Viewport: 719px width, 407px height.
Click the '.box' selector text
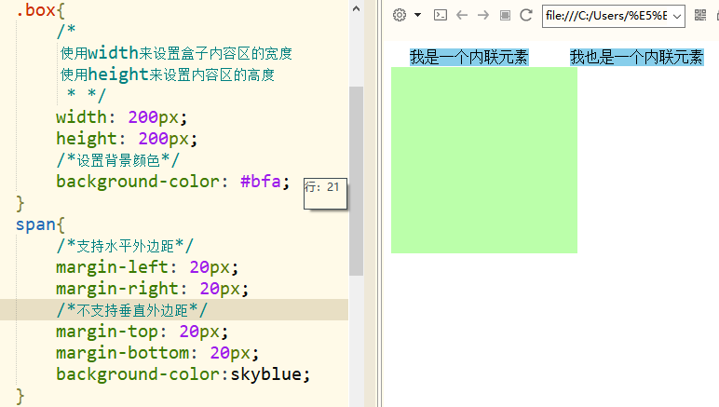(x=36, y=10)
